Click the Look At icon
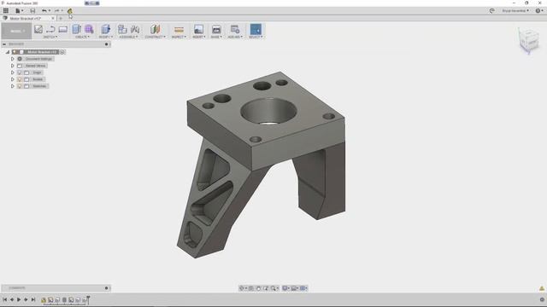The image size is (547, 307). point(251,288)
